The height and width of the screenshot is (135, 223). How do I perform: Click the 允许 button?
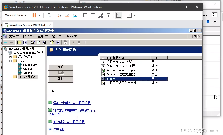click(61, 67)
